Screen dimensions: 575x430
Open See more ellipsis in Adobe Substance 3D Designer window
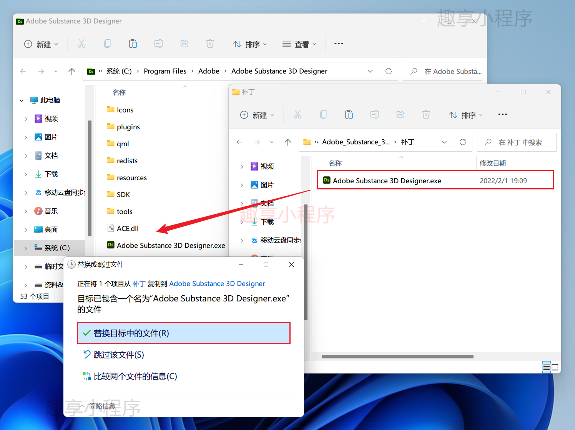pos(339,44)
